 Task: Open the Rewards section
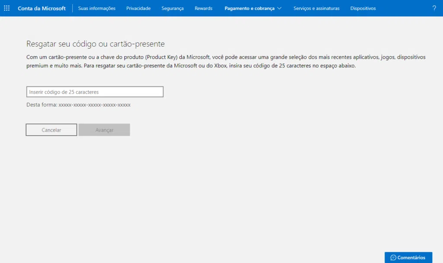203,8
